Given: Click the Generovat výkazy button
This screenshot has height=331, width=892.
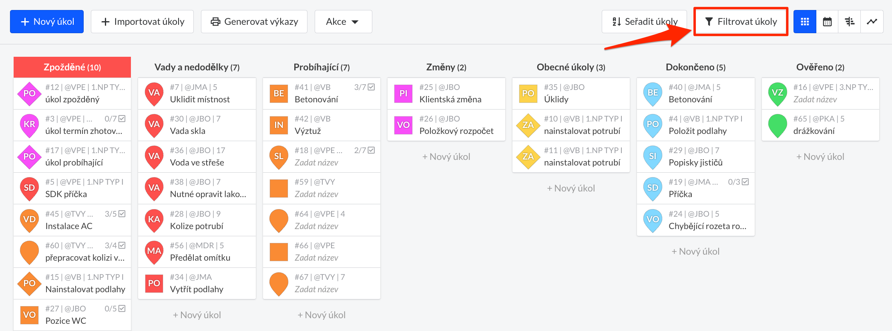Looking at the screenshot, I should pyautogui.click(x=254, y=22).
